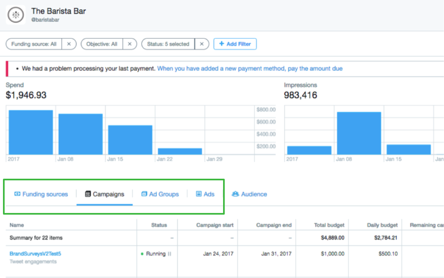Open the BrandSurveysV2Test5 campaign link
444x278 pixels.
click(x=35, y=254)
